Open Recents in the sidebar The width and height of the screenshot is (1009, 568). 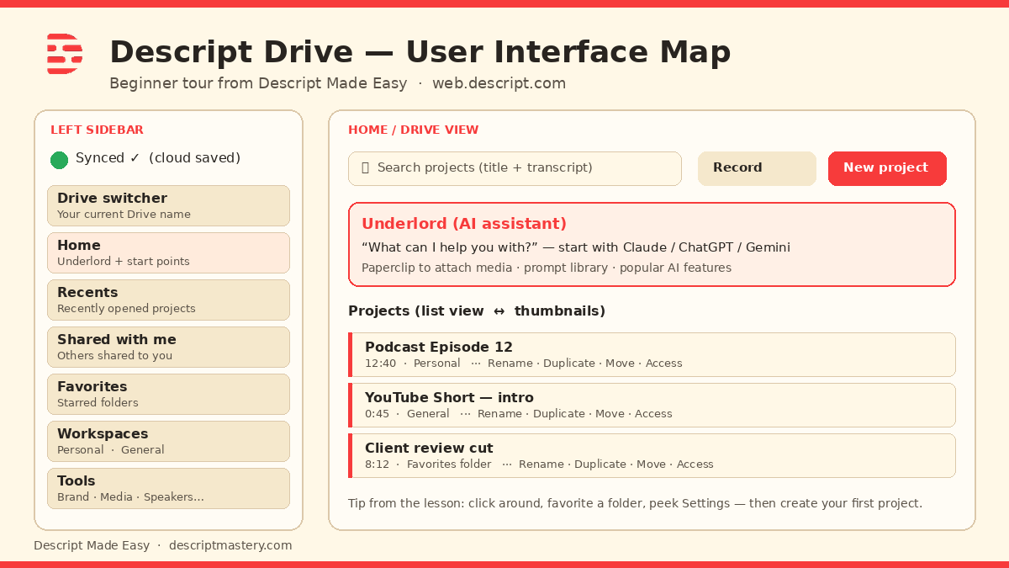pyautogui.click(x=168, y=300)
